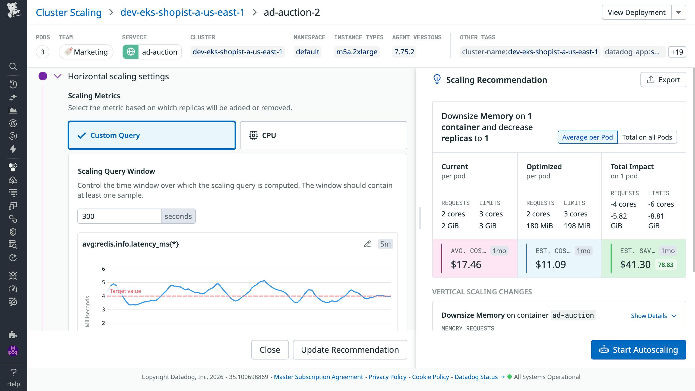Select the Custom Query scaling metric
The width and height of the screenshot is (695, 391).
pos(152,135)
